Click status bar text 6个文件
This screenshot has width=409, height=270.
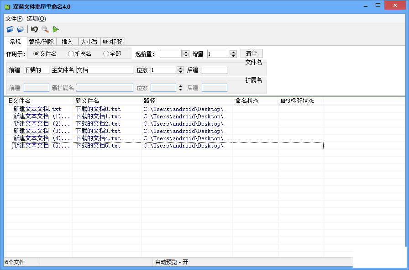coord(15,262)
